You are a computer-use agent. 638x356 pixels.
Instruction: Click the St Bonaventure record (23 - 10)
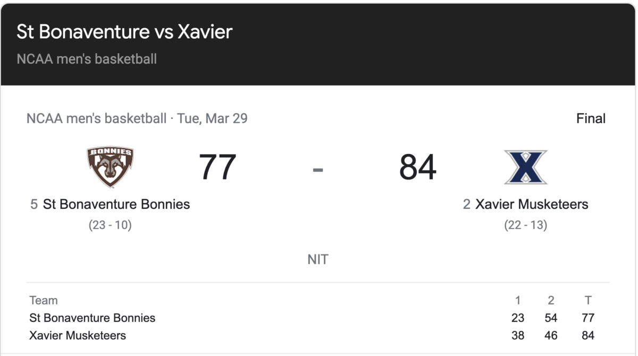[x=110, y=225]
